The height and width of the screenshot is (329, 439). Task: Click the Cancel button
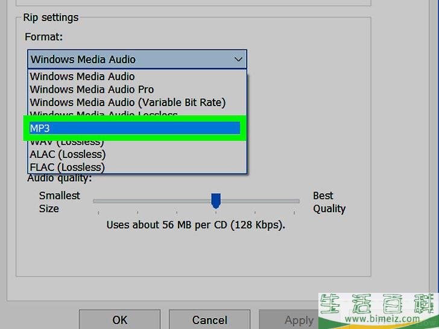pyautogui.click(x=209, y=320)
